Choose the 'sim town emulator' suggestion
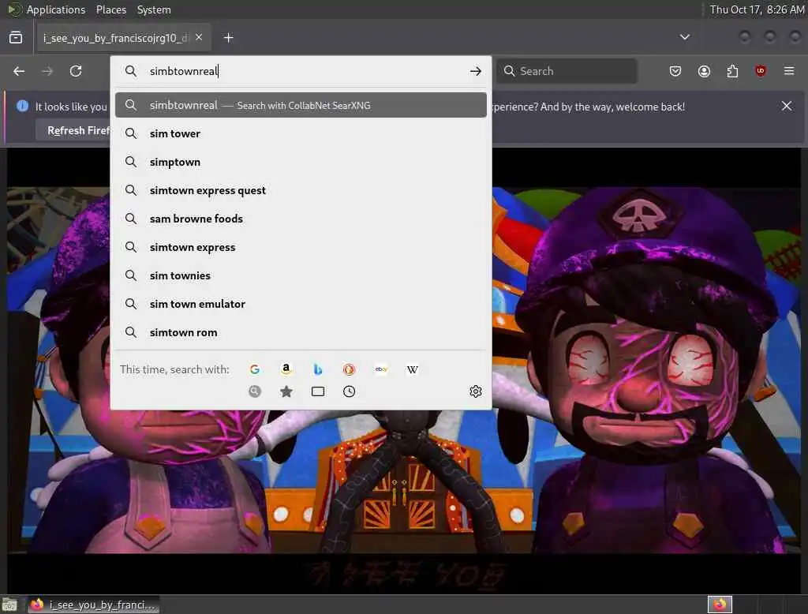 pyautogui.click(x=301, y=304)
